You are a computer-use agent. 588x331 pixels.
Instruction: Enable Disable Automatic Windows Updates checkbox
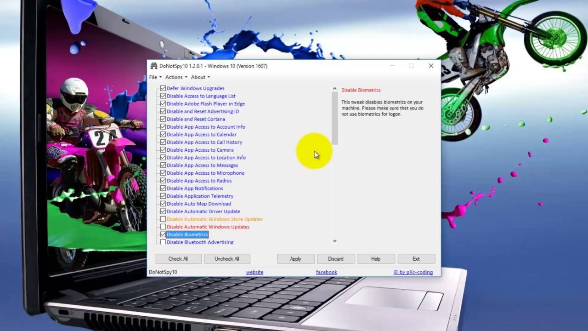pos(163,227)
